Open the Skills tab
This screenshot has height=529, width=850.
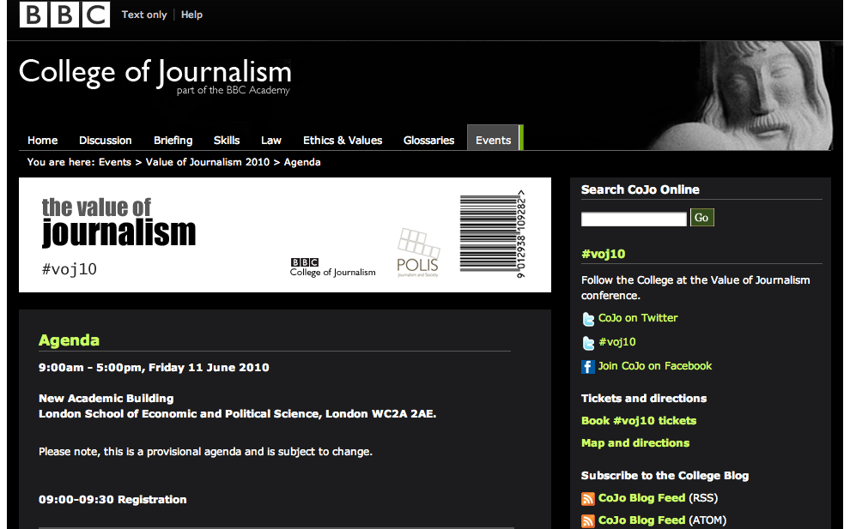pos(227,141)
